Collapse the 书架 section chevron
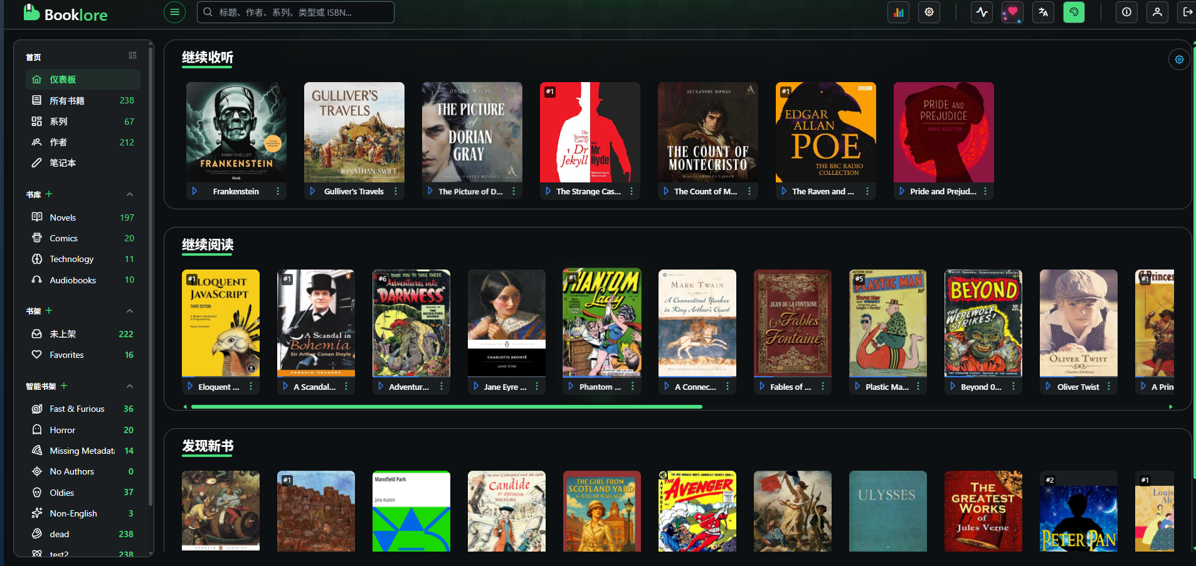The width and height of the screenshot is (1196, 566). click(x=130, y=311)
